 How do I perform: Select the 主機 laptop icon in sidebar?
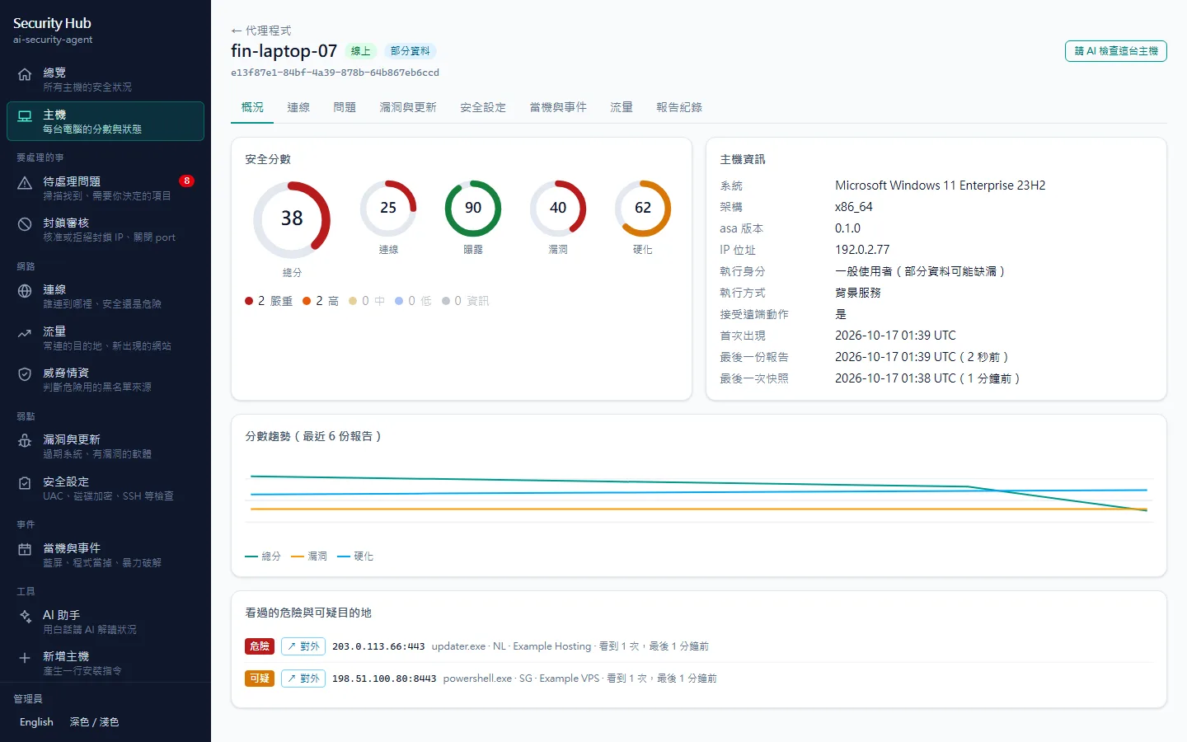(25, 116)
